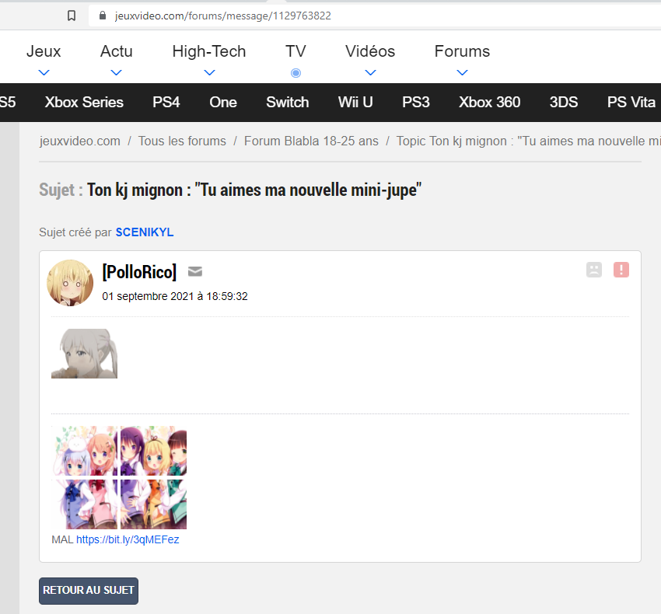The width and height of the screenshot is (661, 614).
Task: Click the post date 01 septembre 2021
Action: pos(175,296)
